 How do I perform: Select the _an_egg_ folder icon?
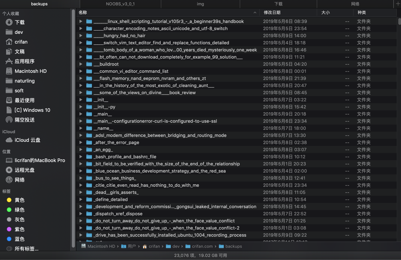tap(89, 149)
